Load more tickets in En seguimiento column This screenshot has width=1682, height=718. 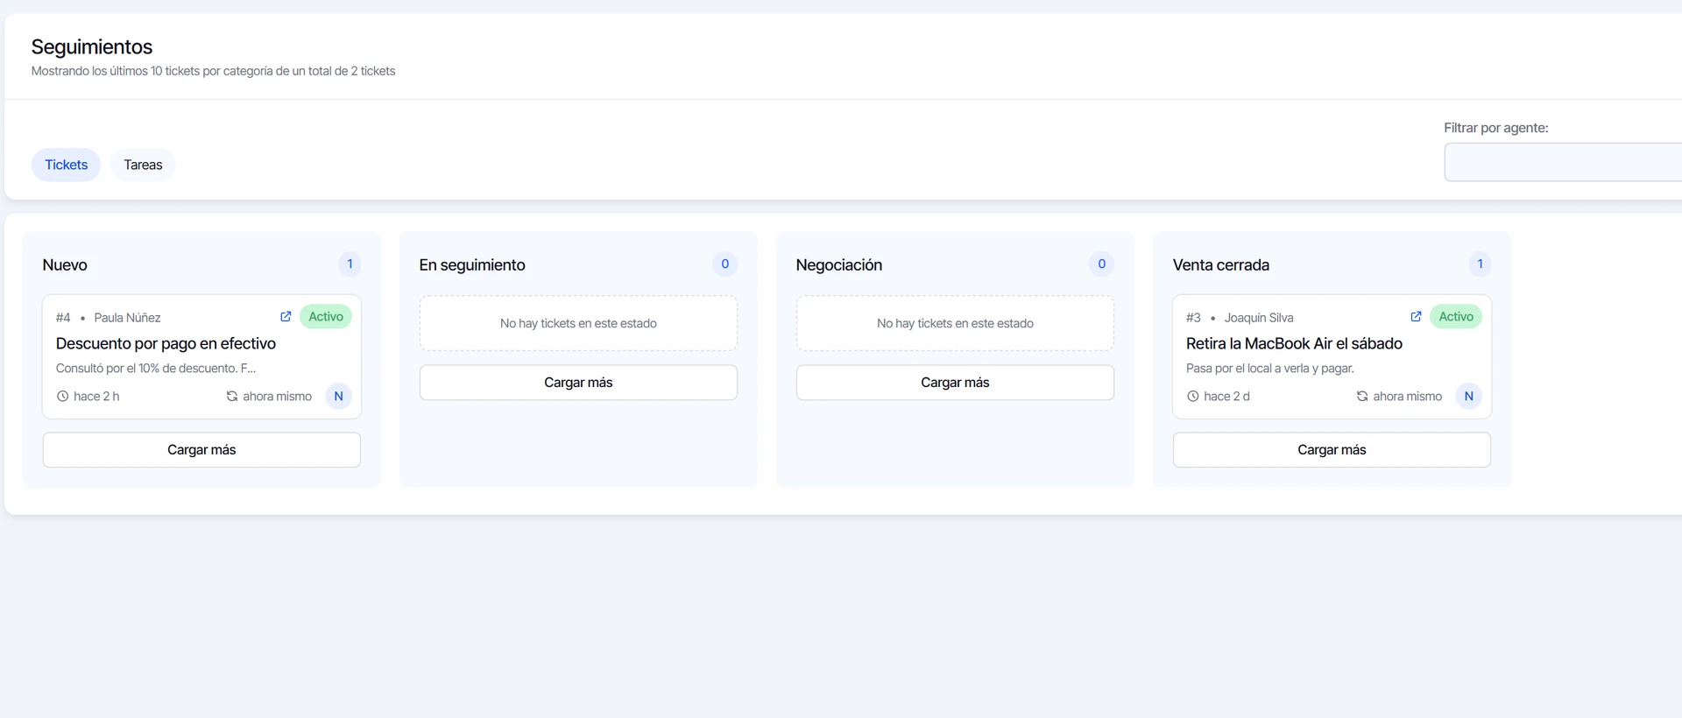578,383
